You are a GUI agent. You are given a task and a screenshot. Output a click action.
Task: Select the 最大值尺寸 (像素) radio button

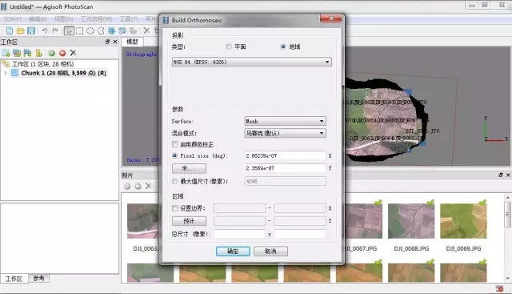[174, 181]
